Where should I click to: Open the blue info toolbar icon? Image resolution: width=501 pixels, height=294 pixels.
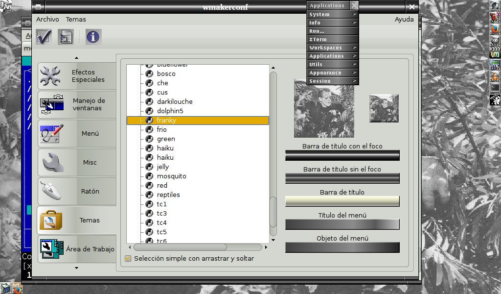(93, 37)
